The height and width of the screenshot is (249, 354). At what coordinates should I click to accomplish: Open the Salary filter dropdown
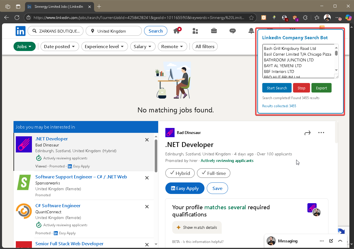tap(143, 46)
